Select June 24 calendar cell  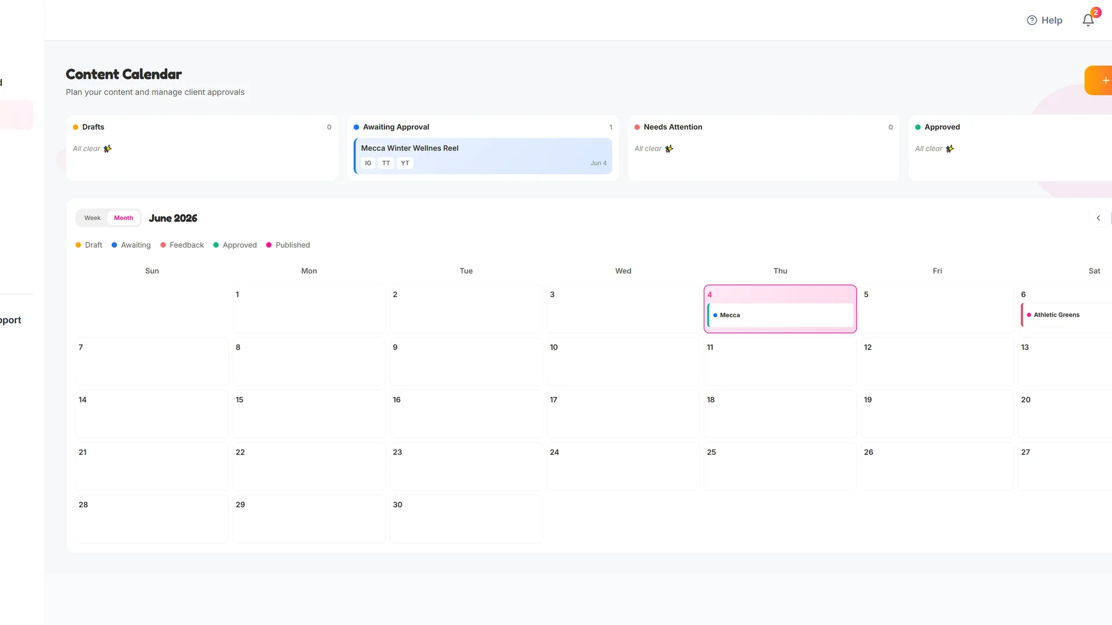(x=623, y=467)
